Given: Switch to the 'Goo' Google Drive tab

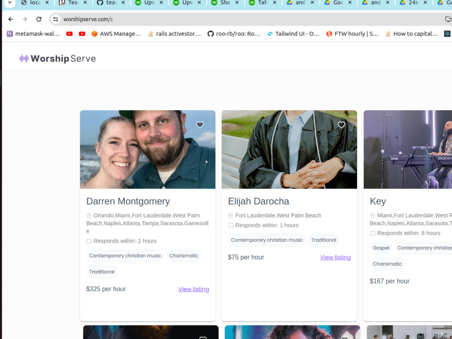Looking at the screenshot, I should [x=334, y=3].
